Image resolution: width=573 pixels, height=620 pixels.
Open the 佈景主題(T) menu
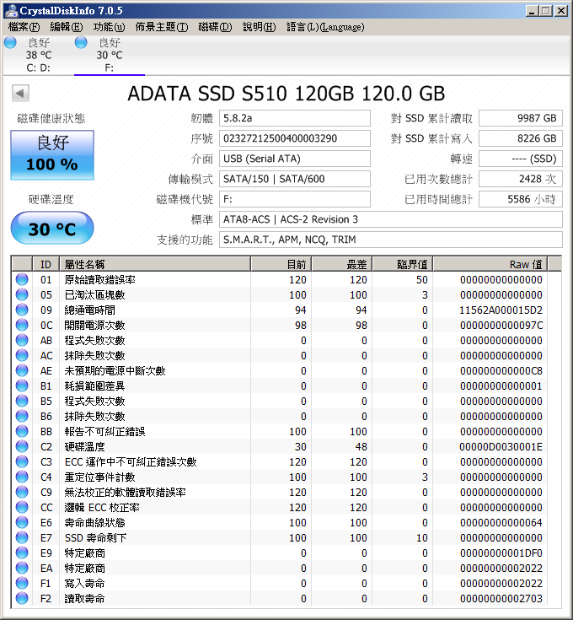click(162, 27)
